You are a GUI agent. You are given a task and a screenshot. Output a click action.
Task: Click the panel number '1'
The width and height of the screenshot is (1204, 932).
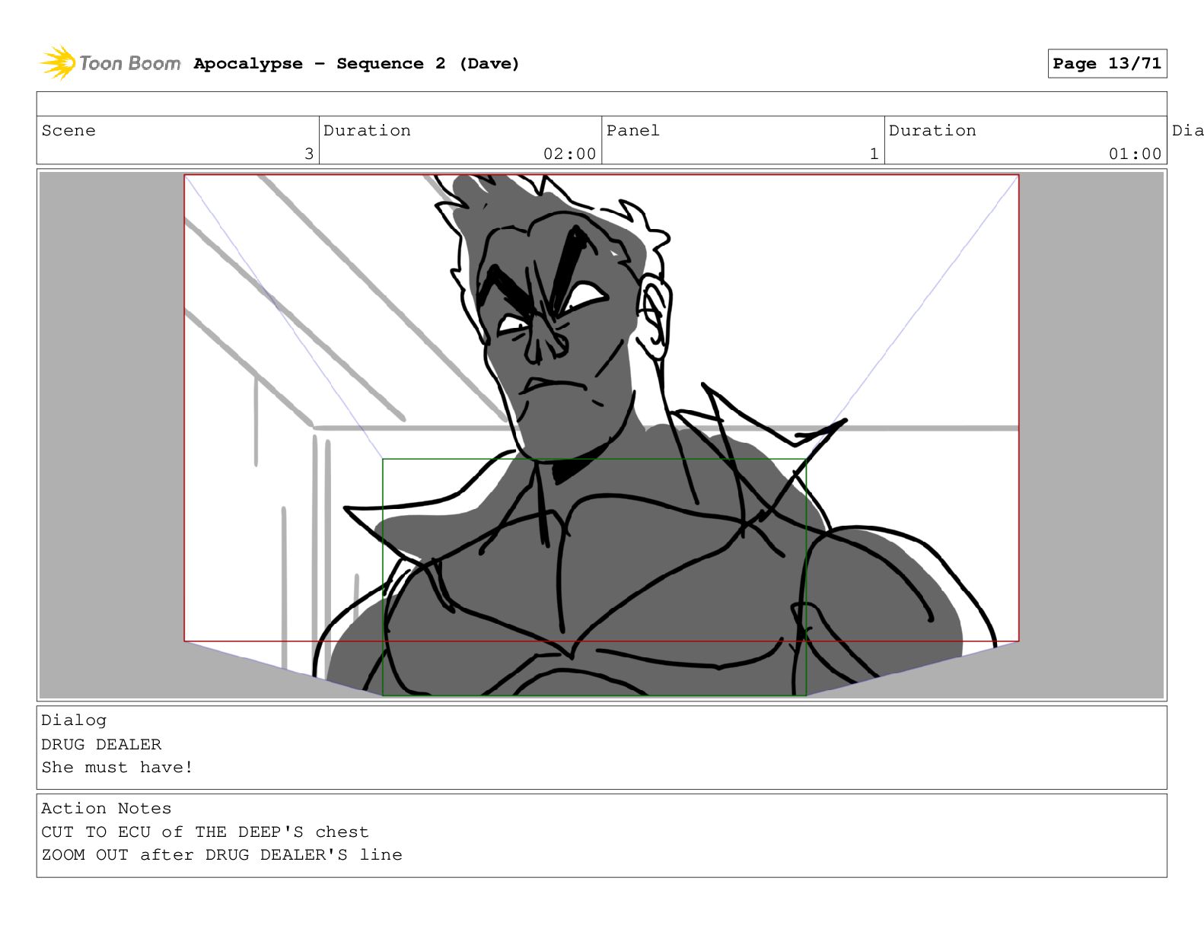click(x=874, y=154)
